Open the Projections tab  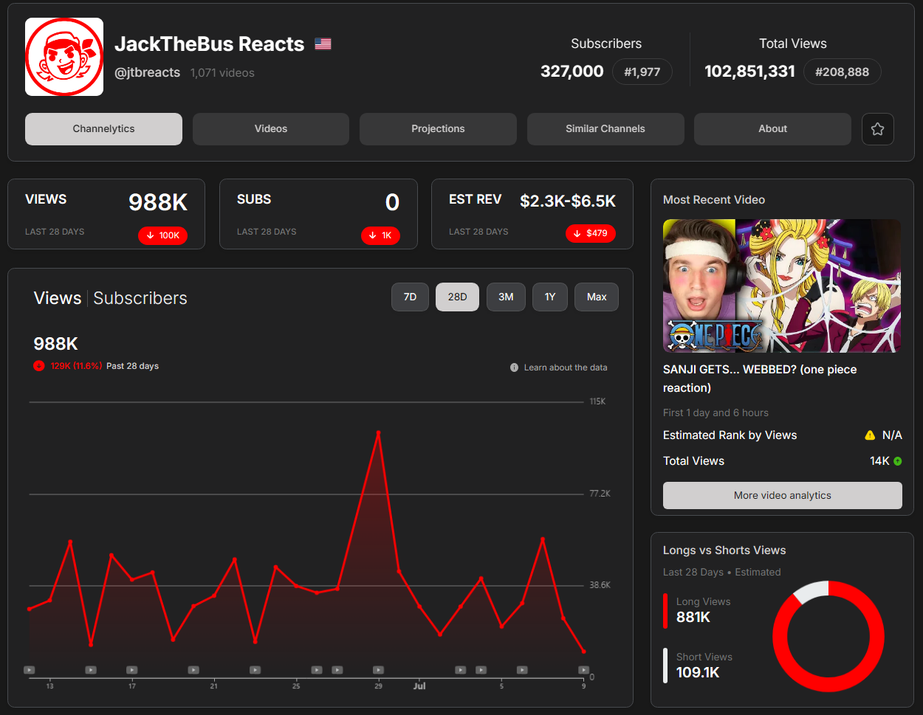point(438,129)
